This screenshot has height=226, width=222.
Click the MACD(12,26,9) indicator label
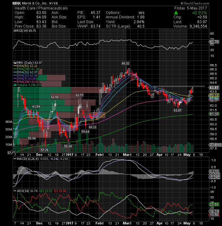click(x=28, y=159)
